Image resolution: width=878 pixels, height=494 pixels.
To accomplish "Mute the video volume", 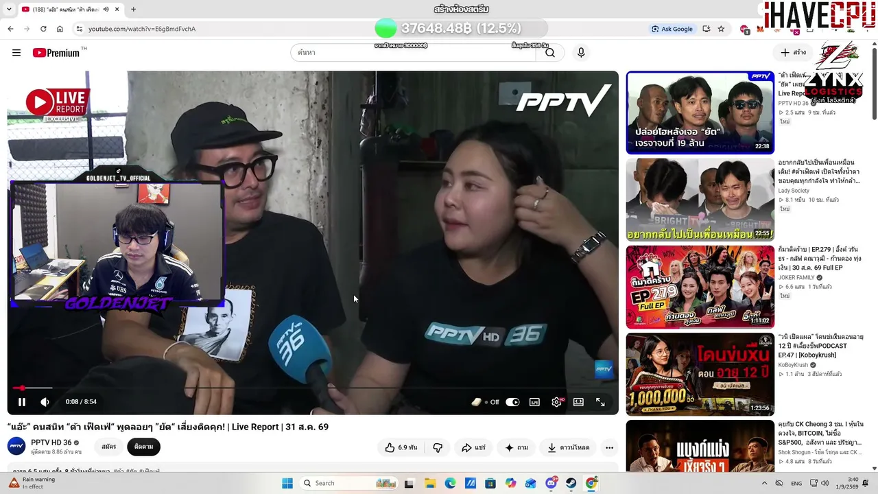I will pyautogui.click(x=45, y=402).
